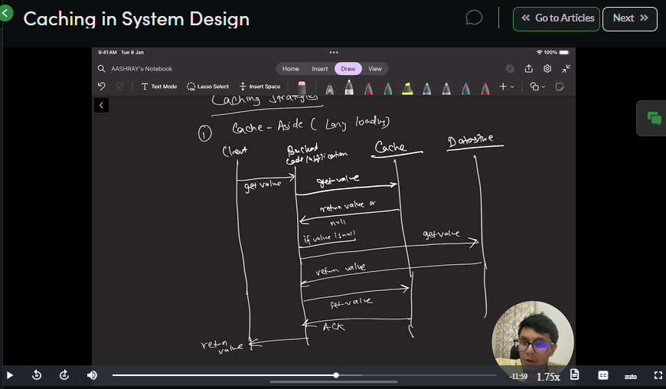The height and width of the screenshot is (389, 666).
Task: Click the notebook search magnifier icon
Action: (101, 69)
